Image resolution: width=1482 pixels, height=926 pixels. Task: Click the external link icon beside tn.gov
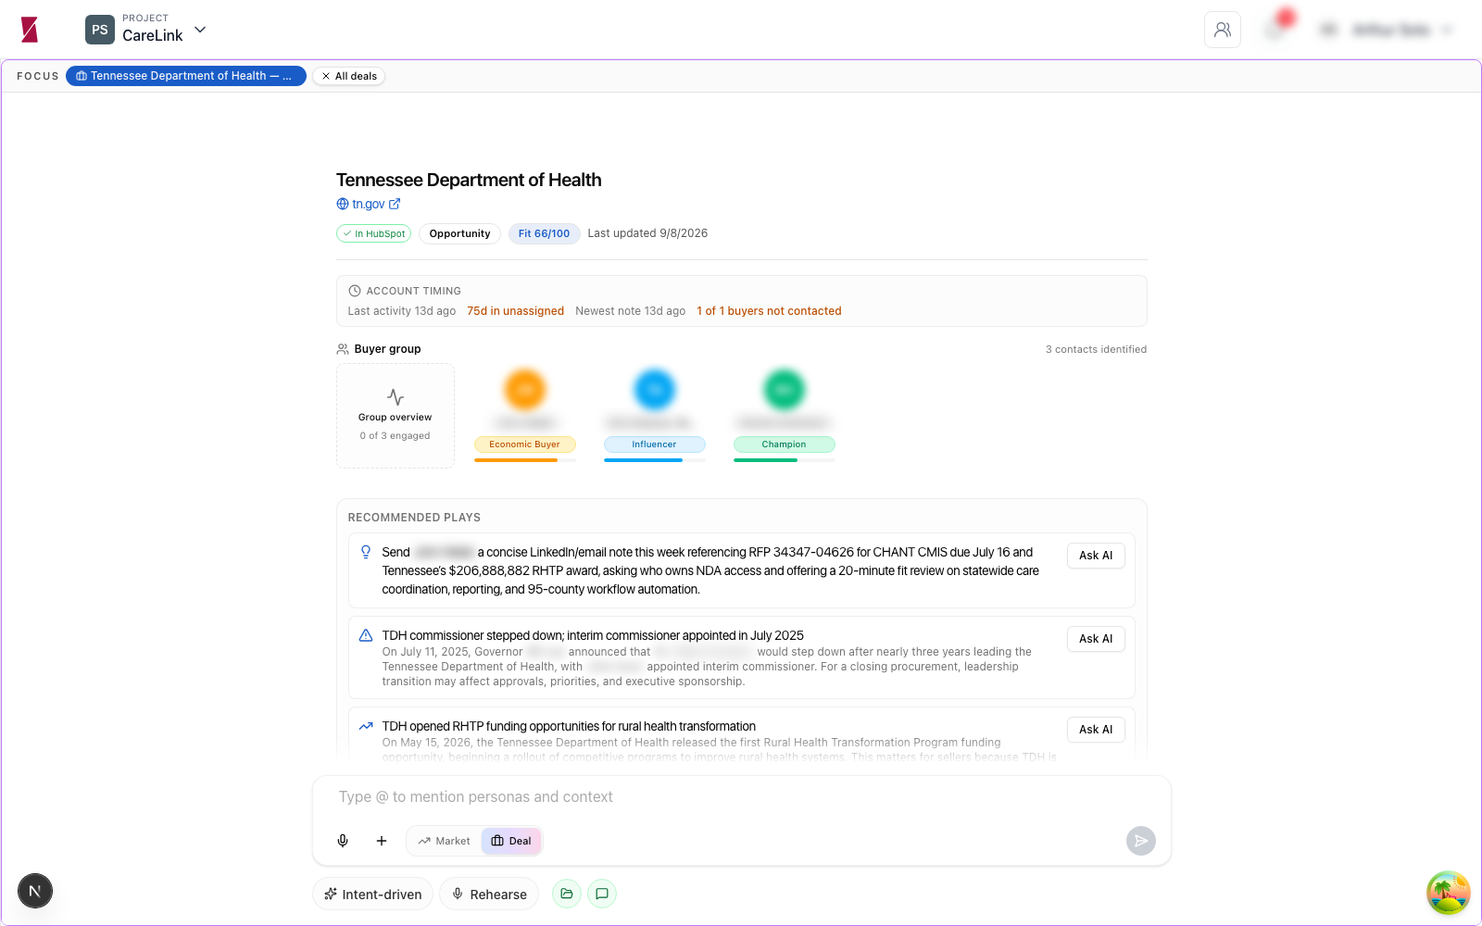pos(395,204)
